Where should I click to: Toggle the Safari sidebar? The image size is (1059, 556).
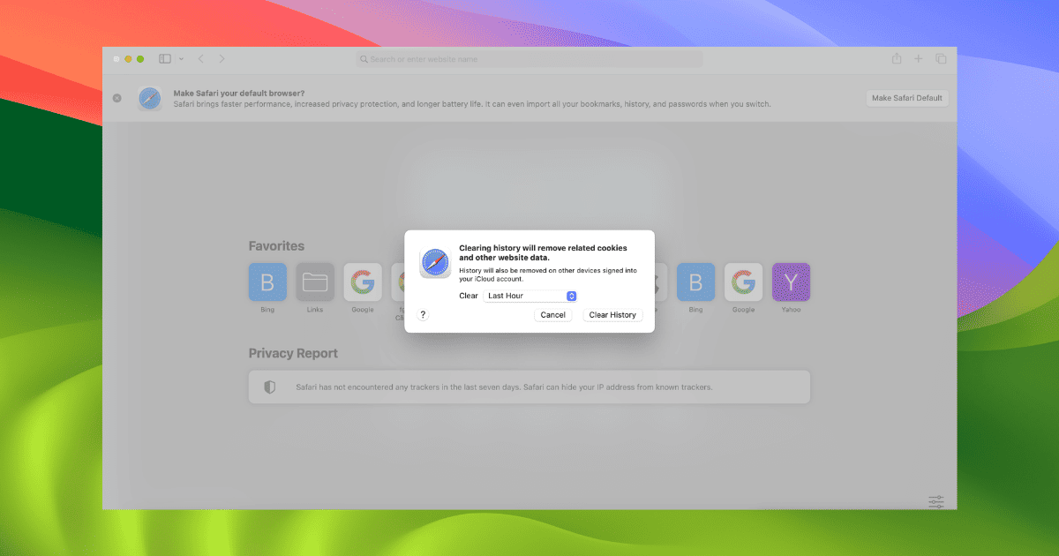tap(165, 59)
